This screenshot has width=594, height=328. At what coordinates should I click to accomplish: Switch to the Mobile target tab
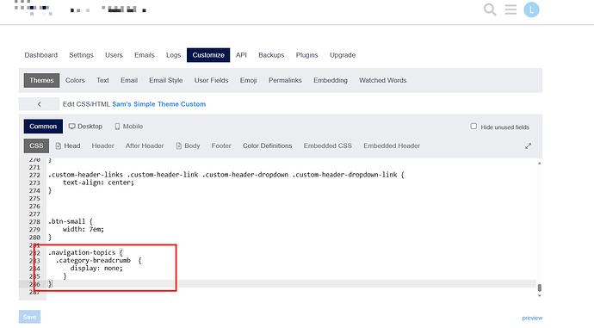coord(129,127)
